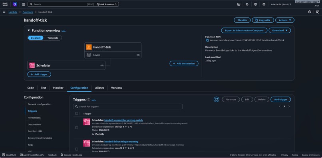Image resolution: width=322 pixels, height=158 pixels.
Task: Open Function URL in the sidebar
Action: [35, 131]
